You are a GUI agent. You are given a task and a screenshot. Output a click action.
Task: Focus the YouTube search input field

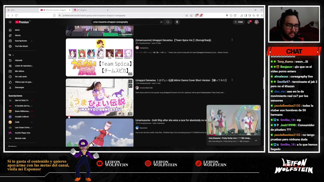(125, 22)
